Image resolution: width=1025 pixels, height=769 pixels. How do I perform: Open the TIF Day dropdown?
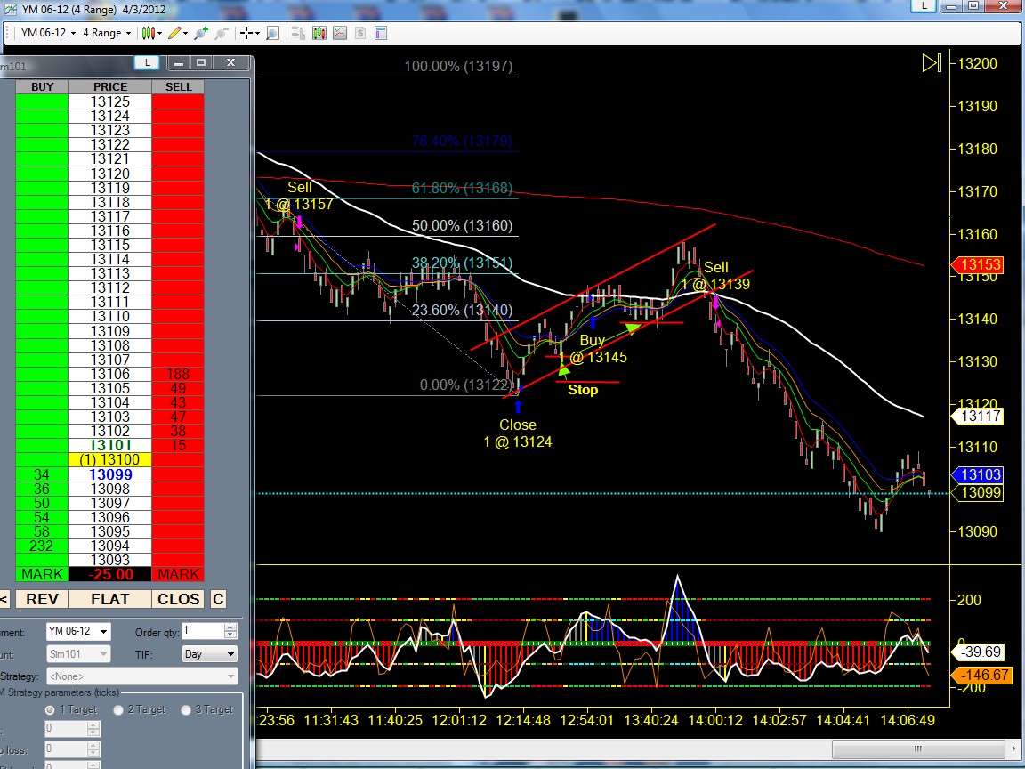pos(210,654)
